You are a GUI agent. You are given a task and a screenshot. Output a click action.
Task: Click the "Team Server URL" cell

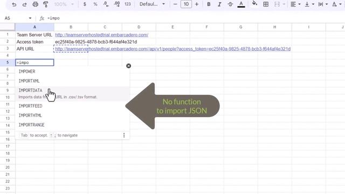34,34
